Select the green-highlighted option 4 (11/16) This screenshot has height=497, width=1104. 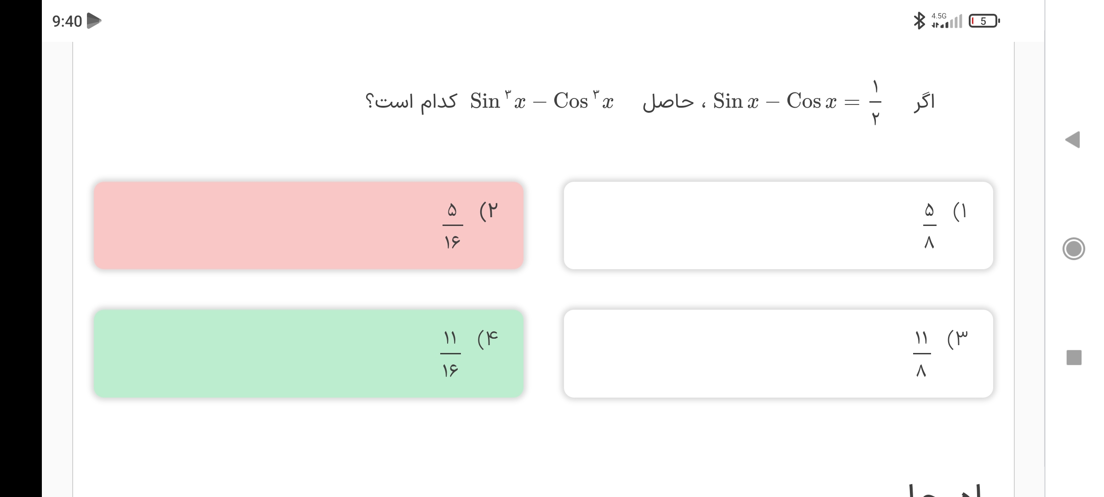point(309,353)
